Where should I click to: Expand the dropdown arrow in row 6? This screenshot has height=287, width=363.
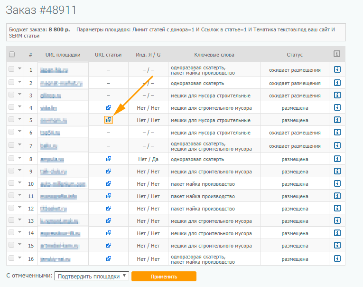click(x=20, y=132)
